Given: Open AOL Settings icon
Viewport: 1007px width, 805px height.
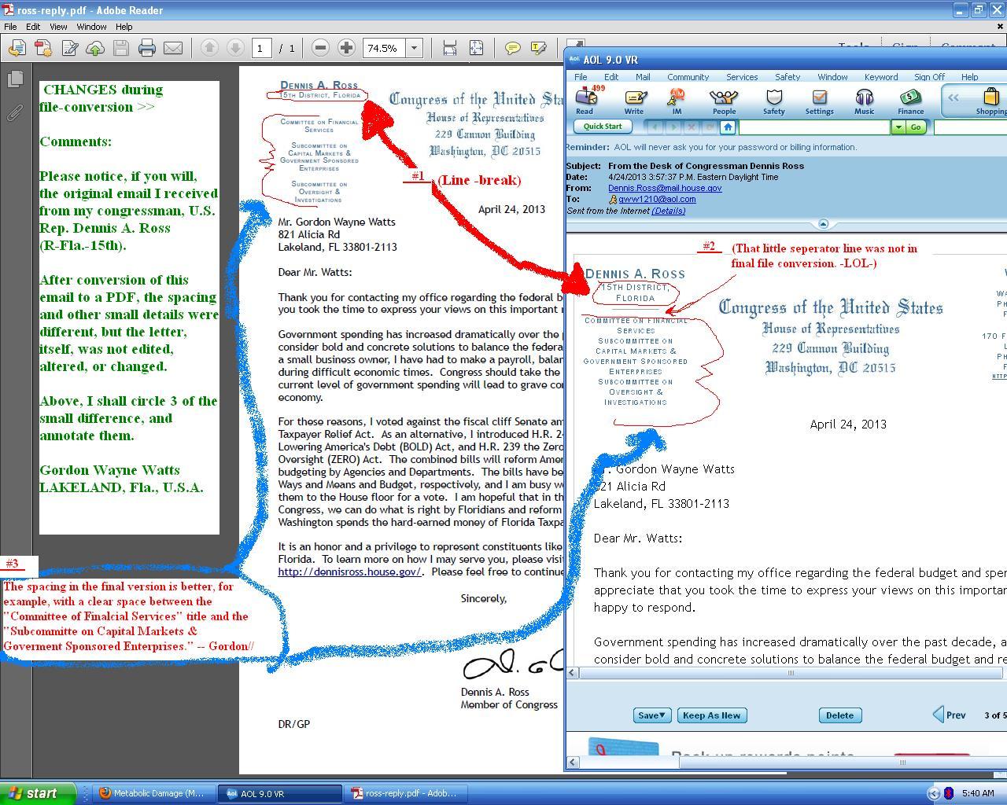Looking at the screenshot, I should click(x=819, y=101).
